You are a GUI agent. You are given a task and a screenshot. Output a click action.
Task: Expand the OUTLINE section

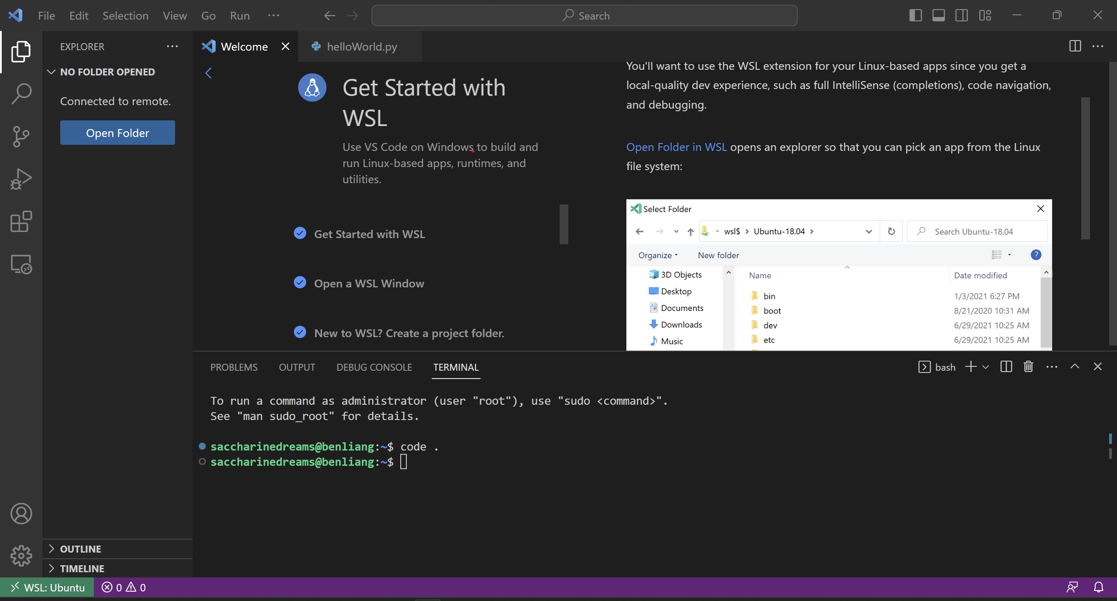117,549
